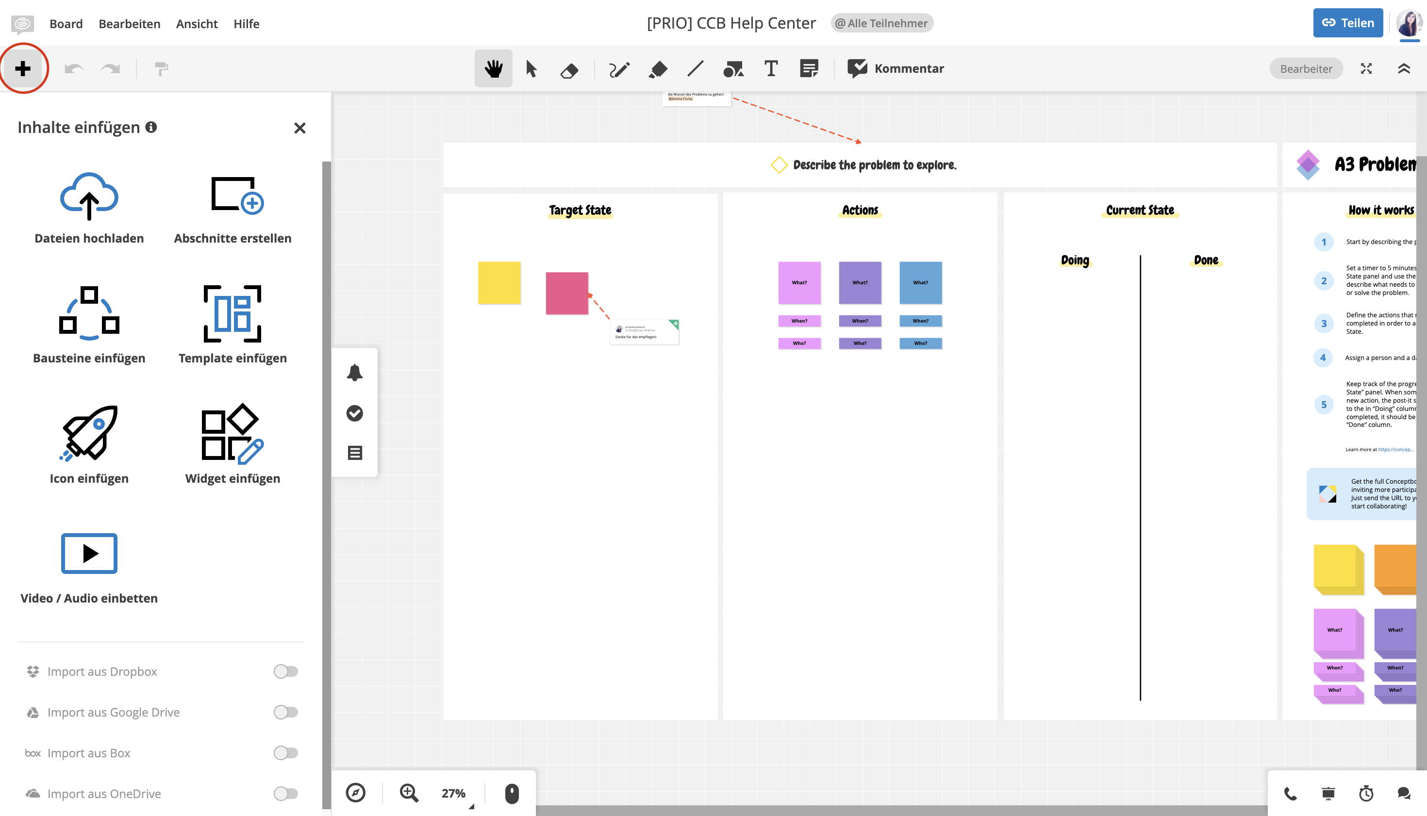Viewport: 1427px width, 816px height.
Task: Open the Hilfe menu
Action: pos(246,24)
